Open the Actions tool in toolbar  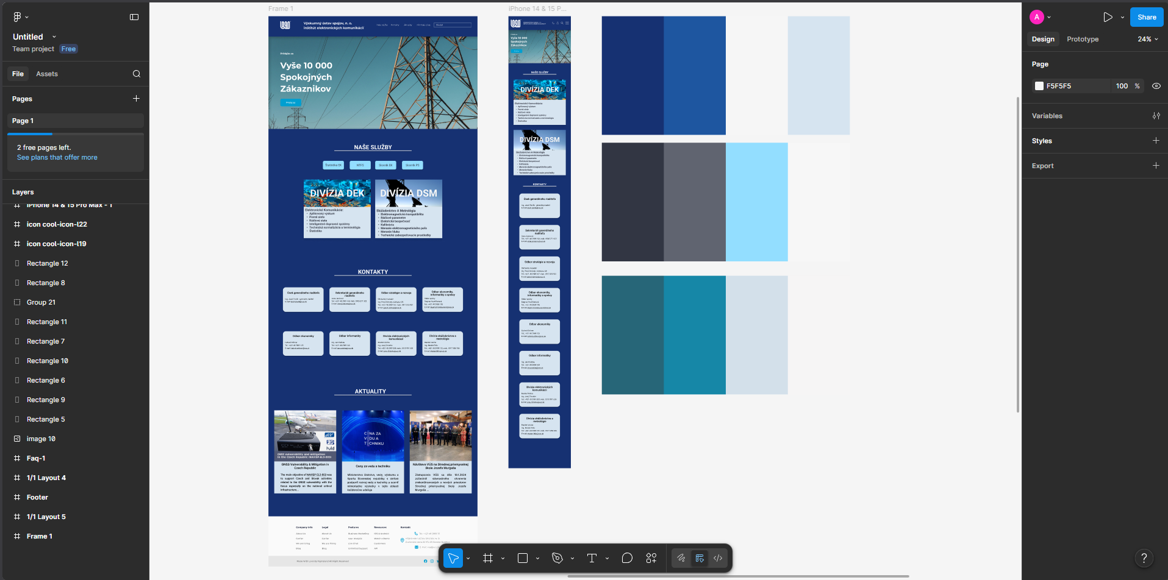[x=651, y=558]
